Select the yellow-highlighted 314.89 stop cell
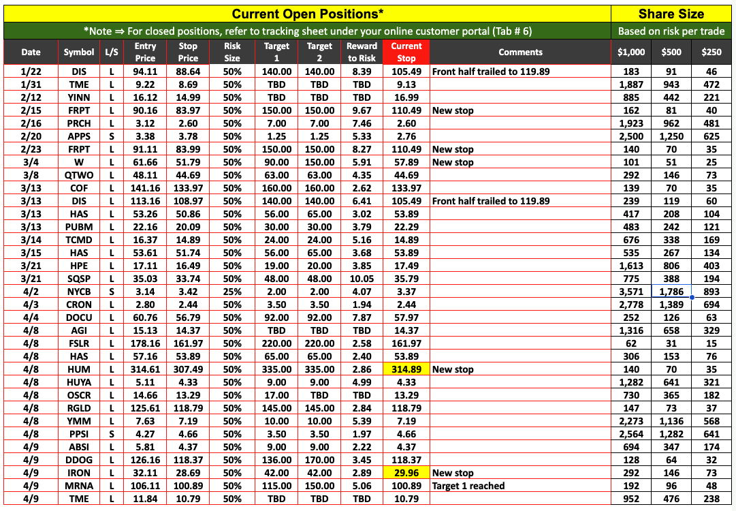736x511 pixels. coord(406,369)
